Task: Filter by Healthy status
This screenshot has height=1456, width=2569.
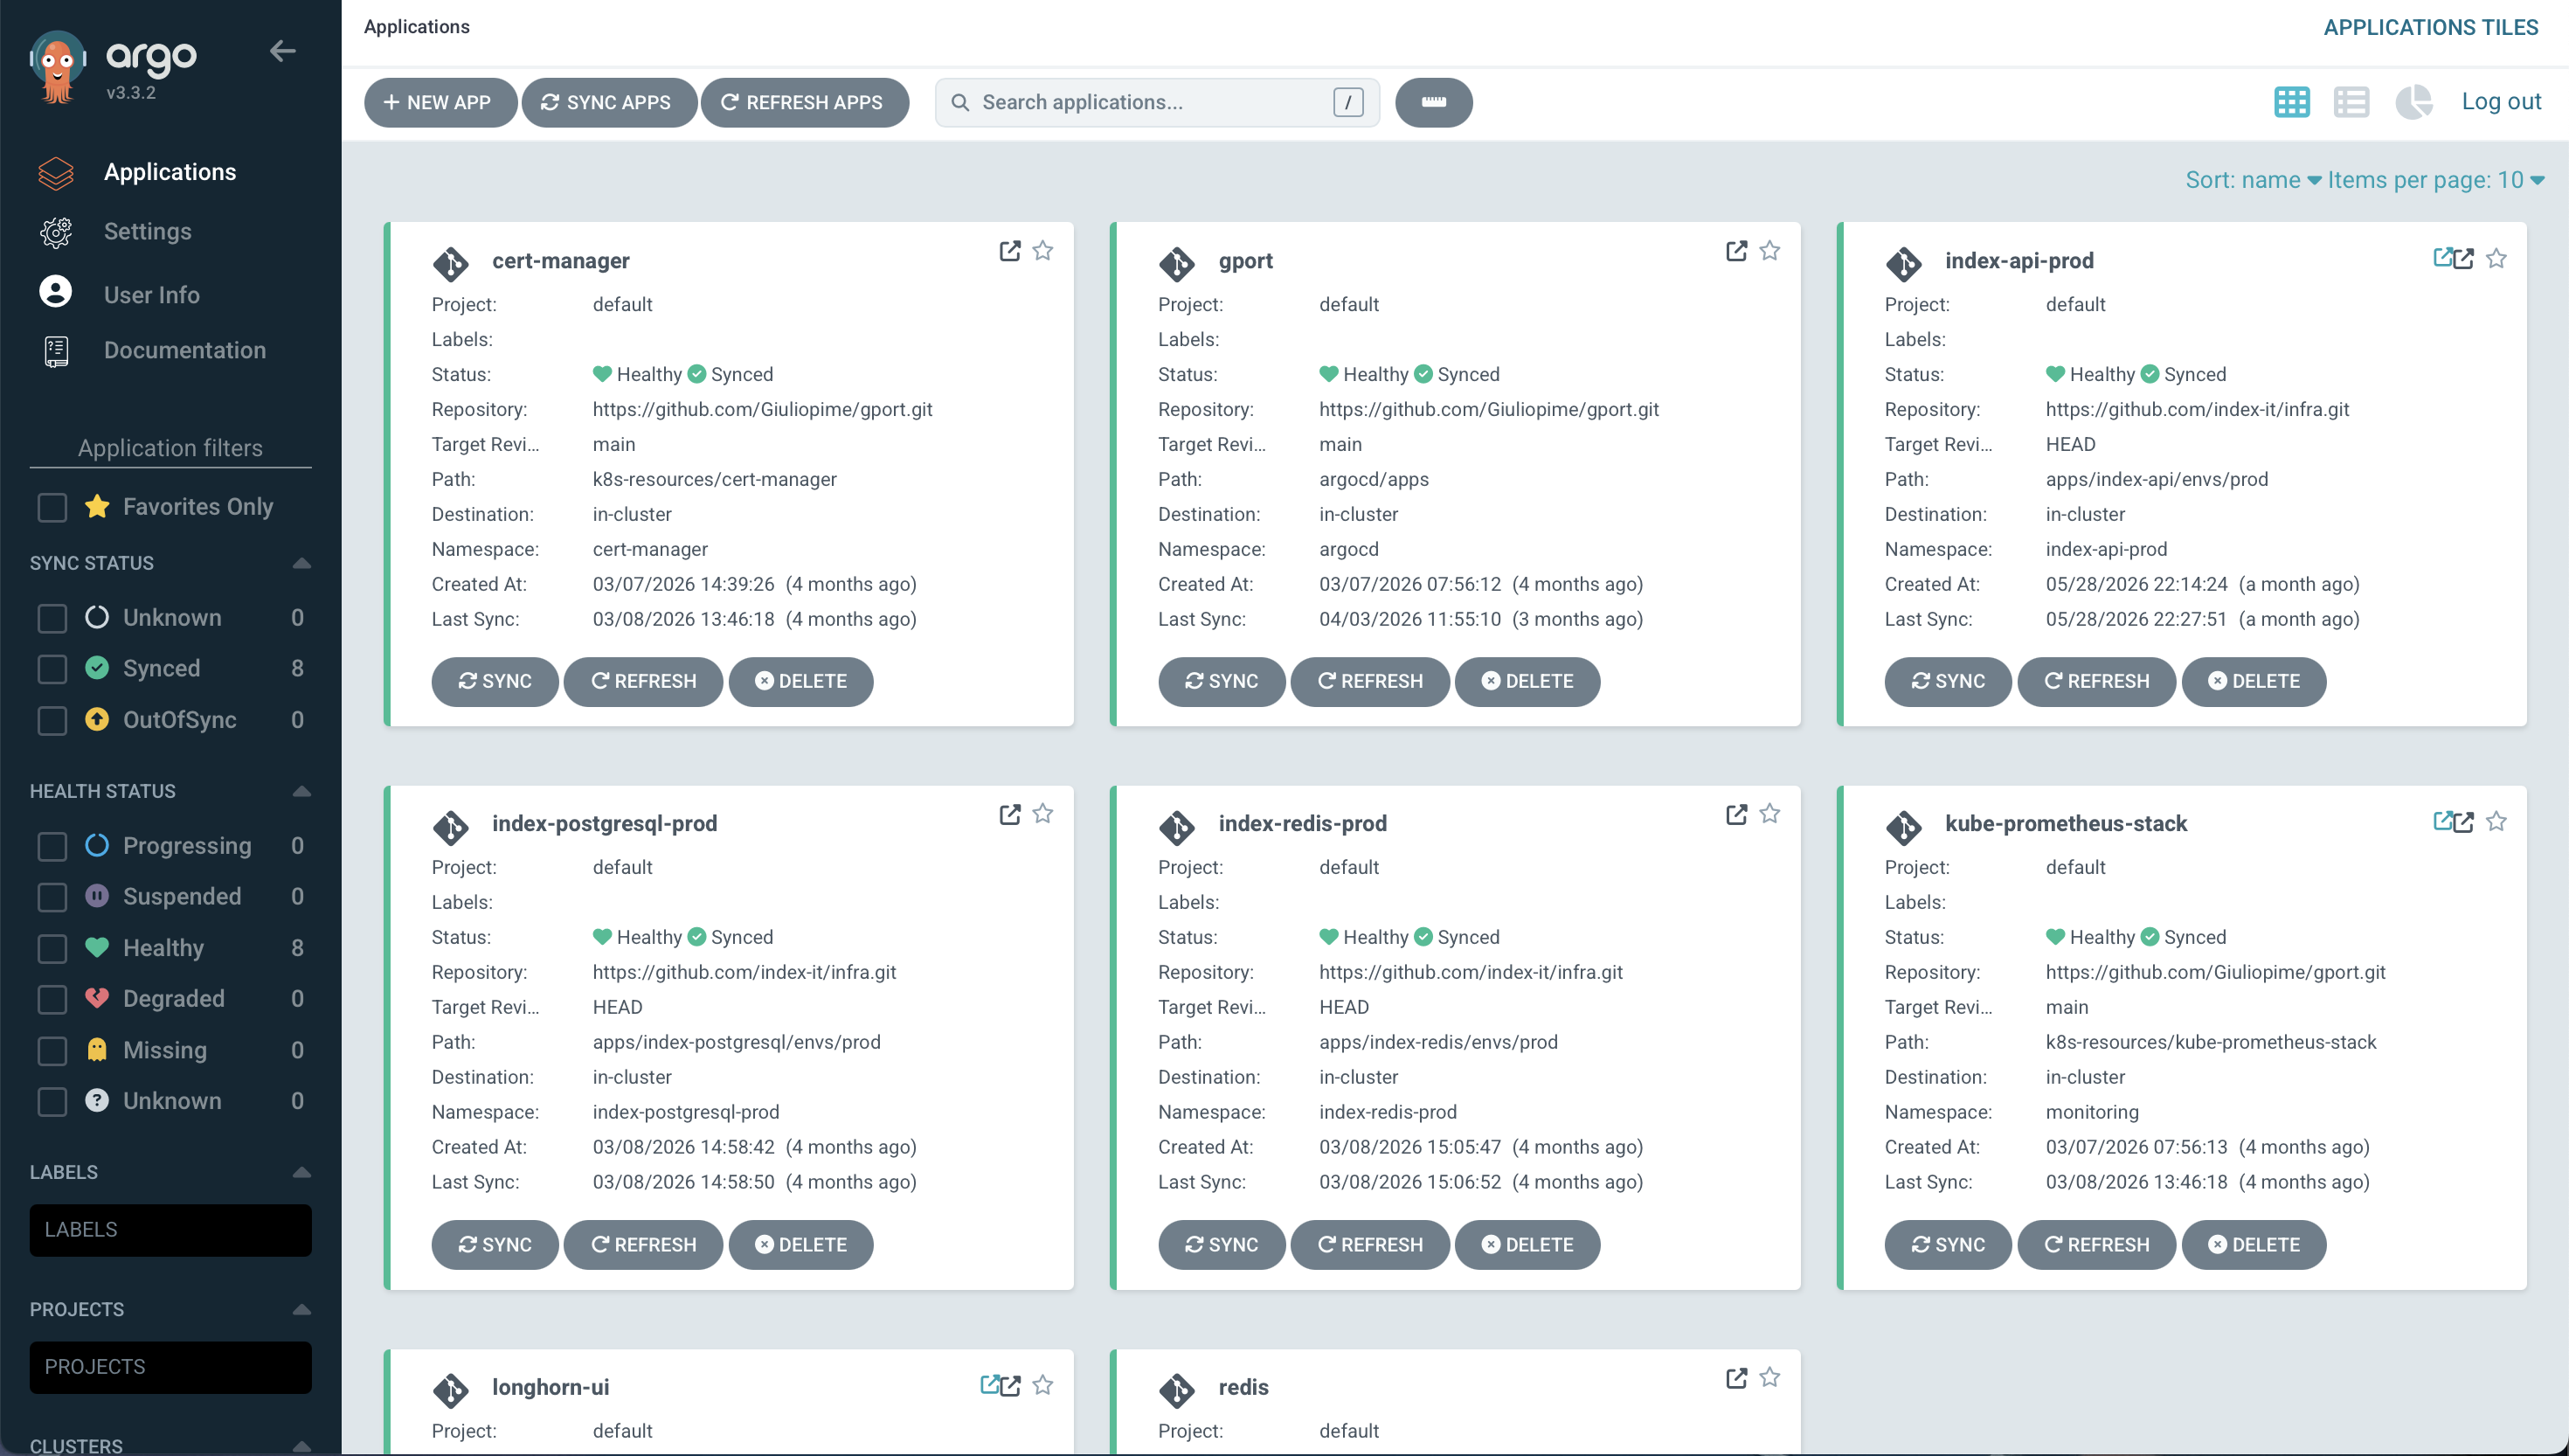Action: click(x=52, y=948)
